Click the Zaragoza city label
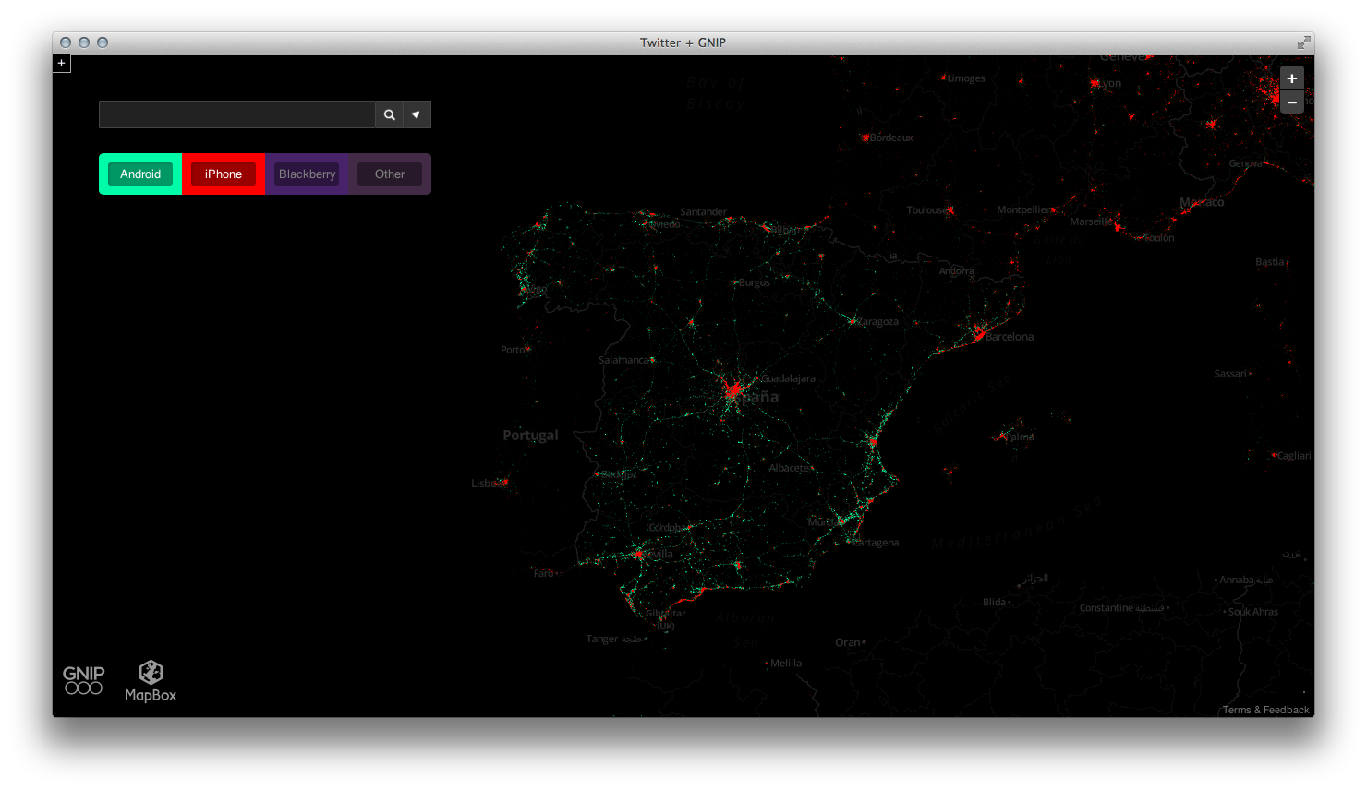1367x790 pixels. click(x=877, y=322)
